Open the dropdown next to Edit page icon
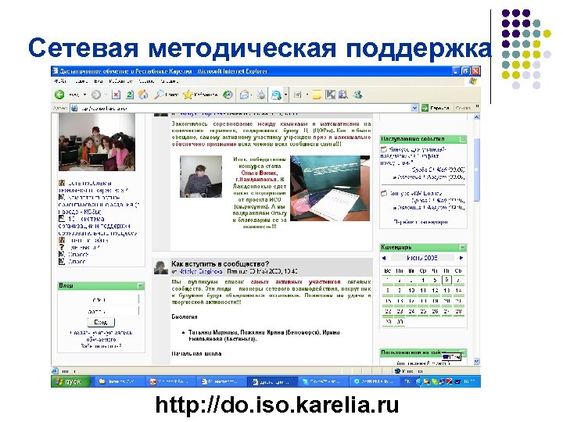Image resolution: width=563 pixels, height=422 pixels. [286, 95]
